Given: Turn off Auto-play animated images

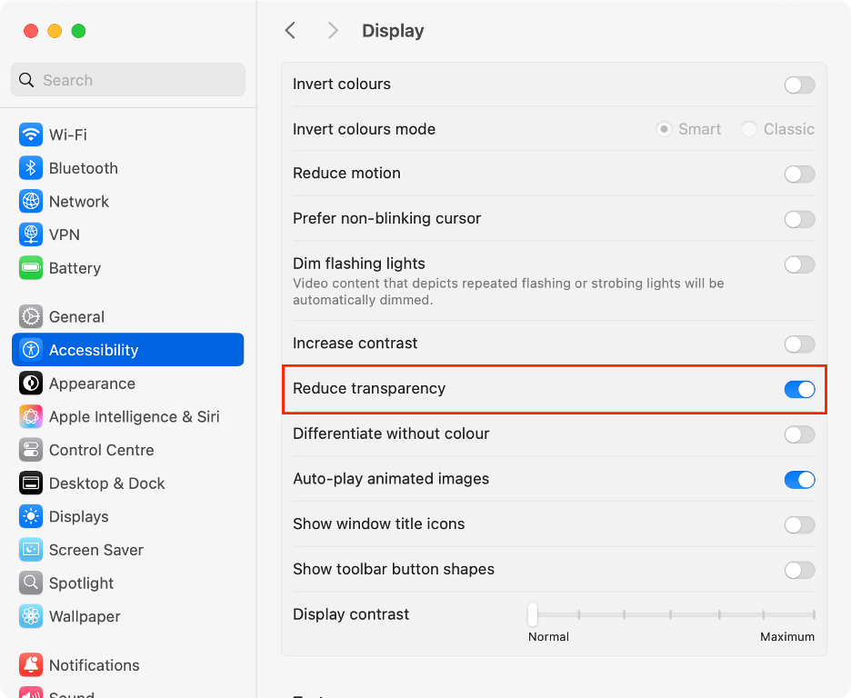Looking at the screenshot, I should pyautogui.click(x=798, y=479).
